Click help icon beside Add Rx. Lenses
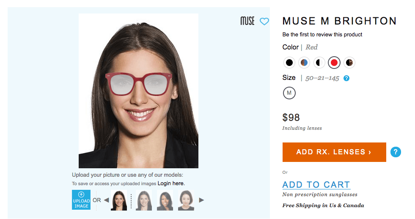415x219 pixels. click(396, 152)
